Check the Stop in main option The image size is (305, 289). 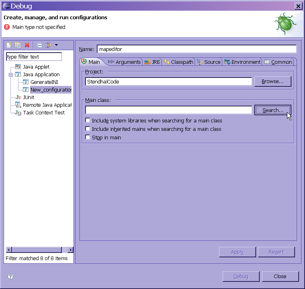pos(88,137)
